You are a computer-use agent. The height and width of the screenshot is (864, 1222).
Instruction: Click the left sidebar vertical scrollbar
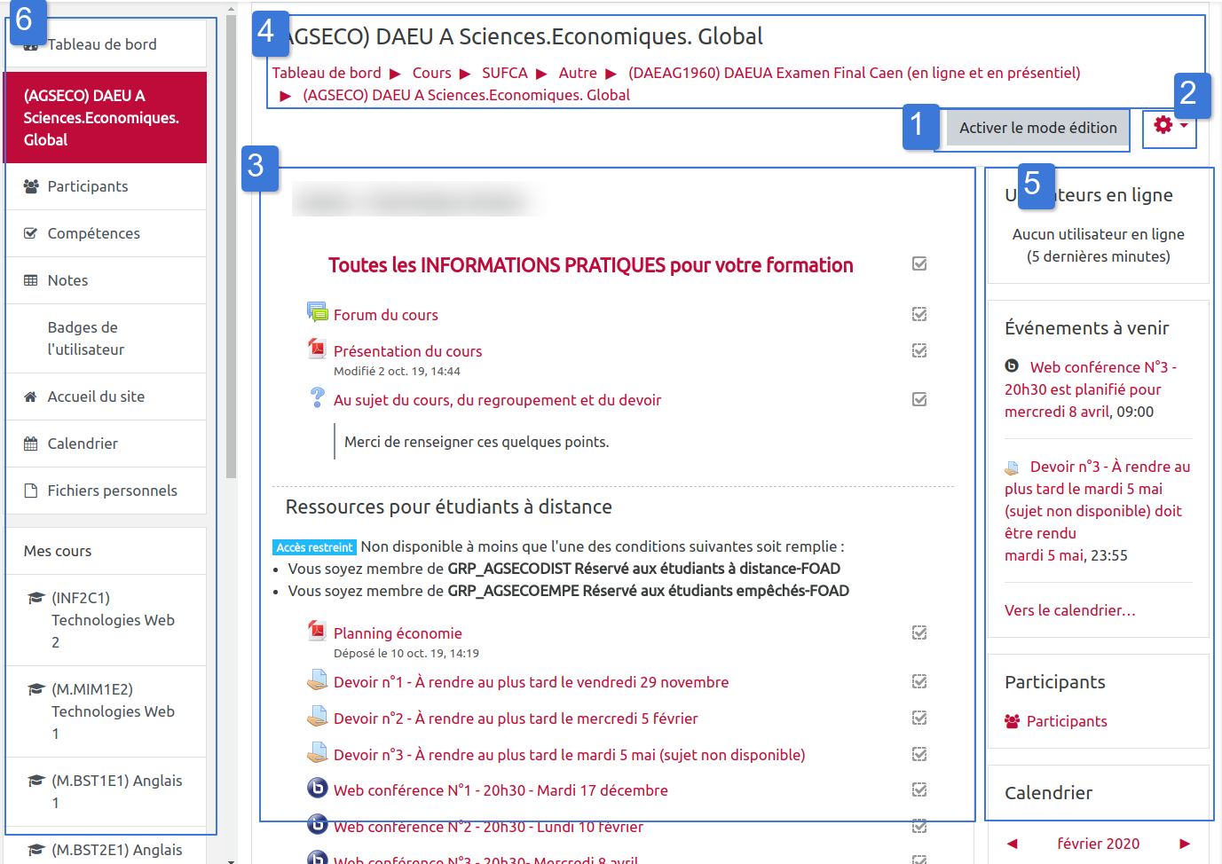[231, 248]
